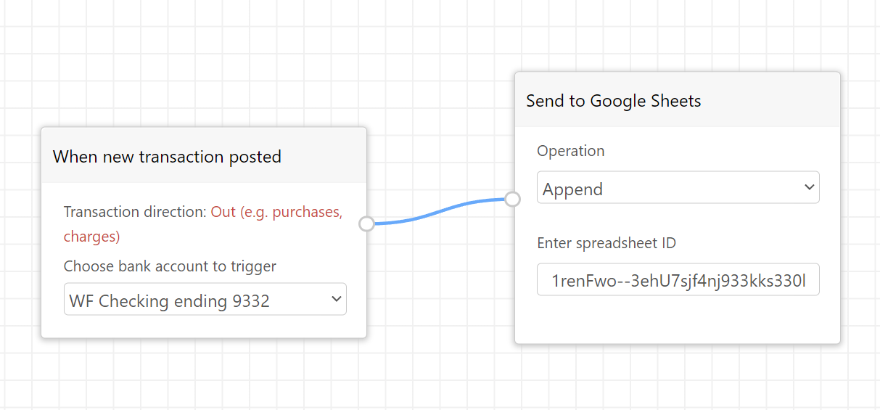
Task: Open the bank account dropdown showing WF Checking
Action: (x=205, y=299)
